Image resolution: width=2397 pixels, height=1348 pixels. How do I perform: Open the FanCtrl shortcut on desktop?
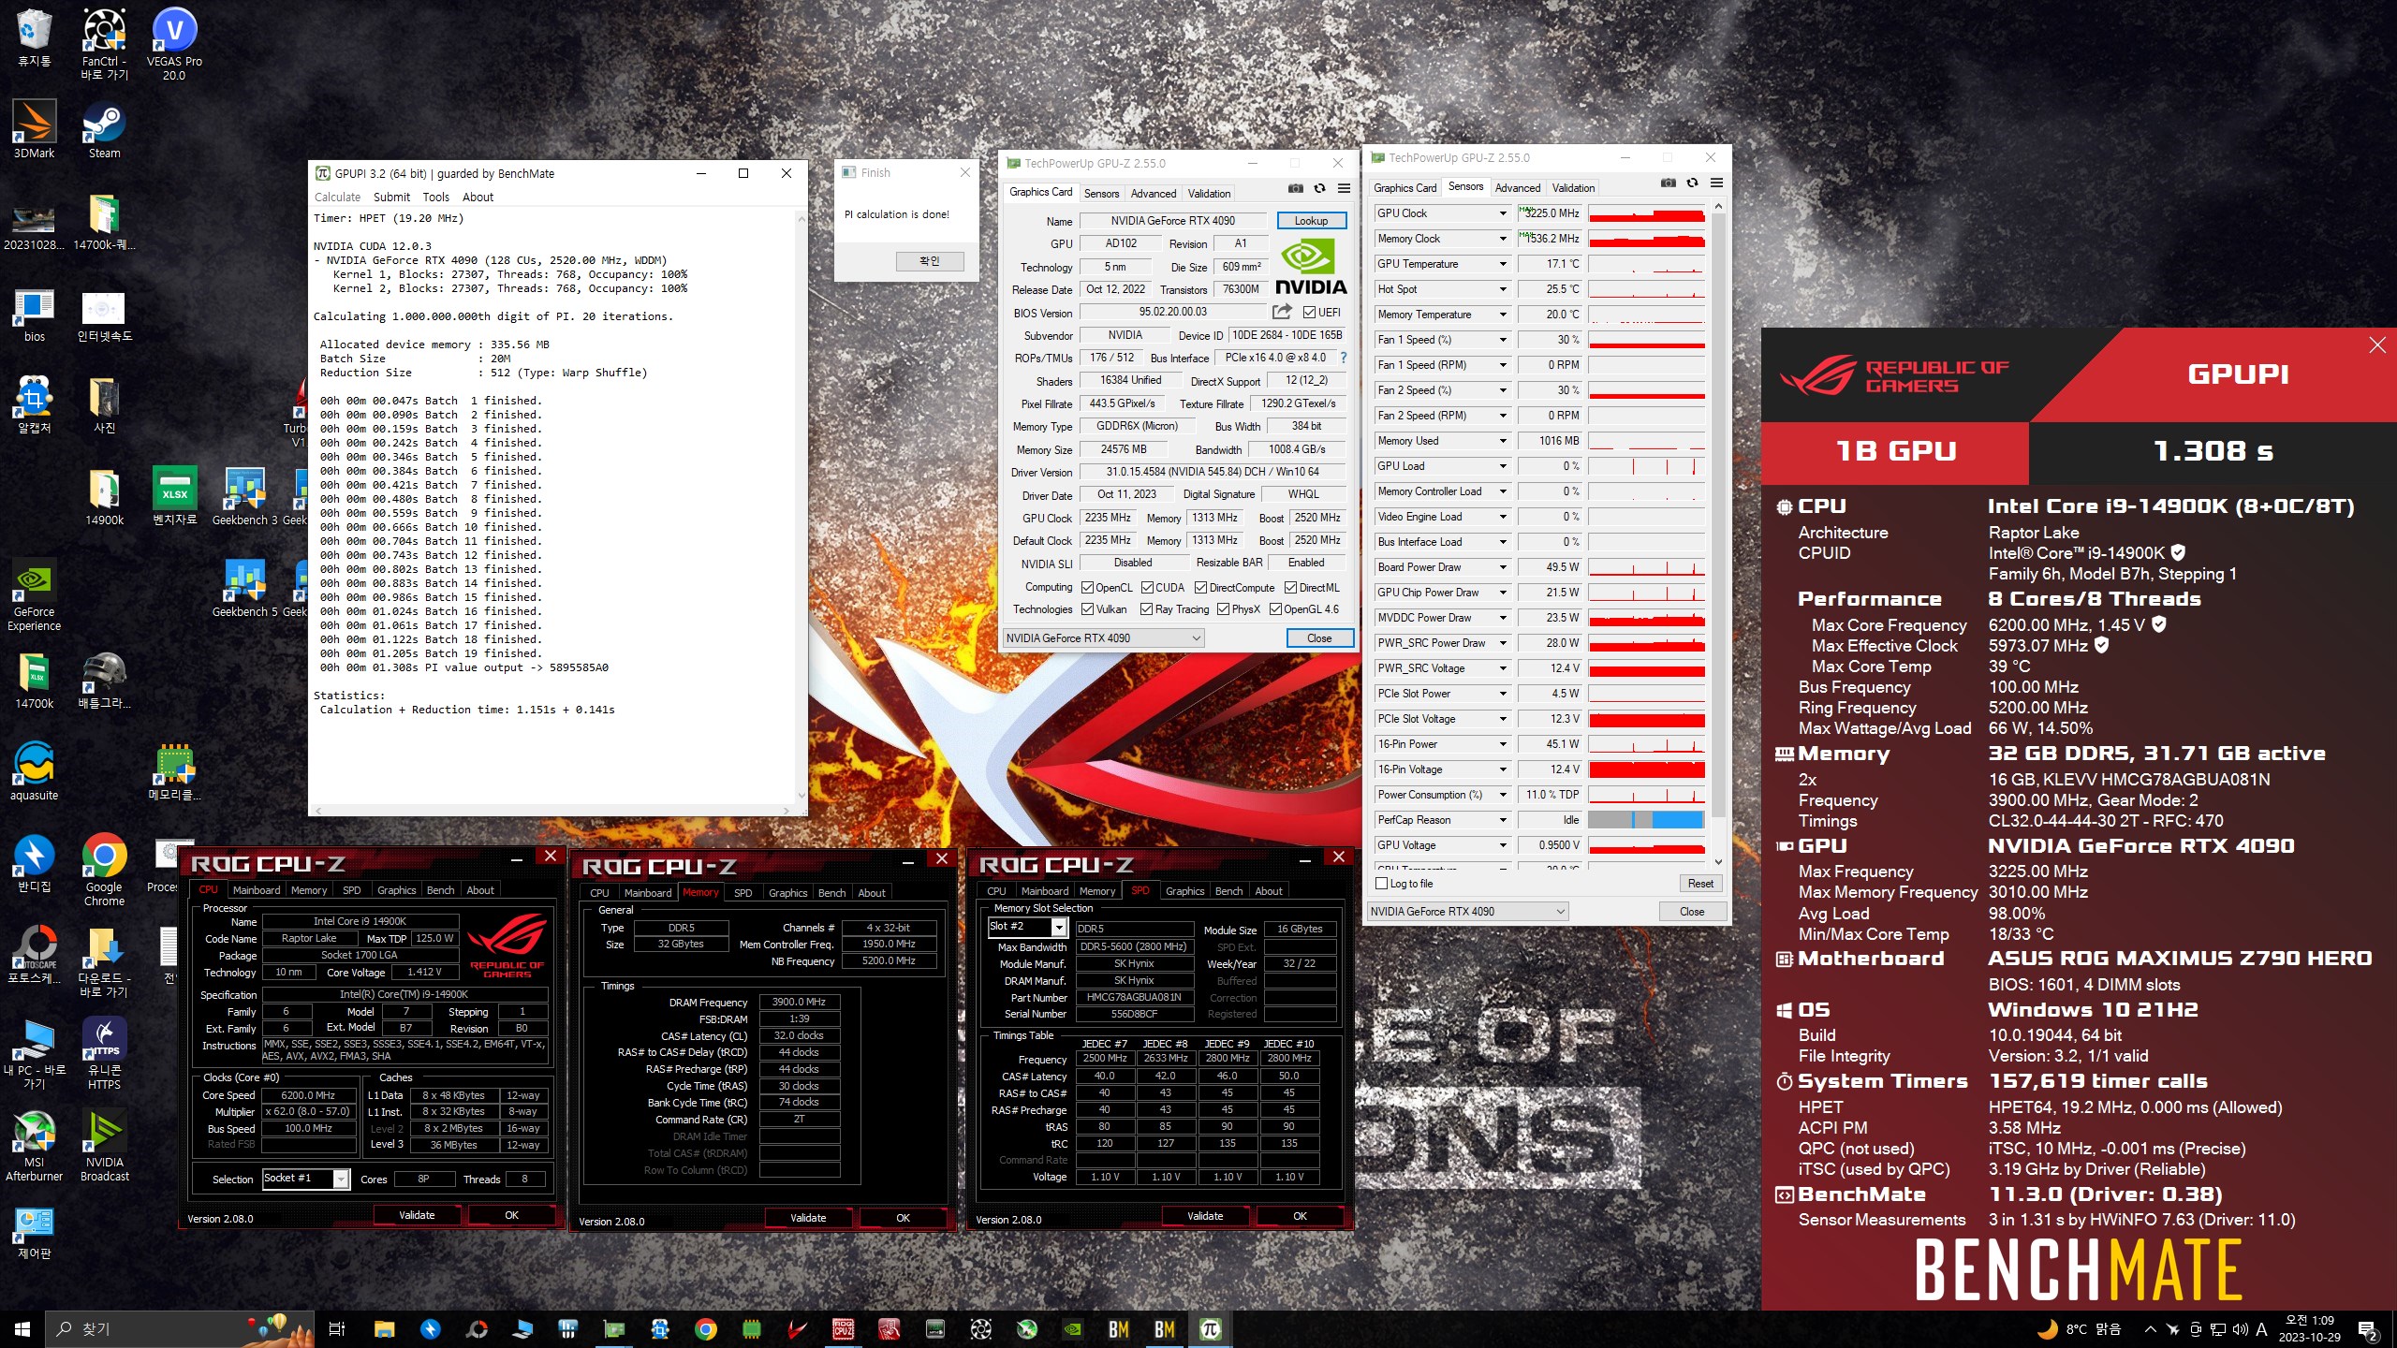tap(104, 44)
